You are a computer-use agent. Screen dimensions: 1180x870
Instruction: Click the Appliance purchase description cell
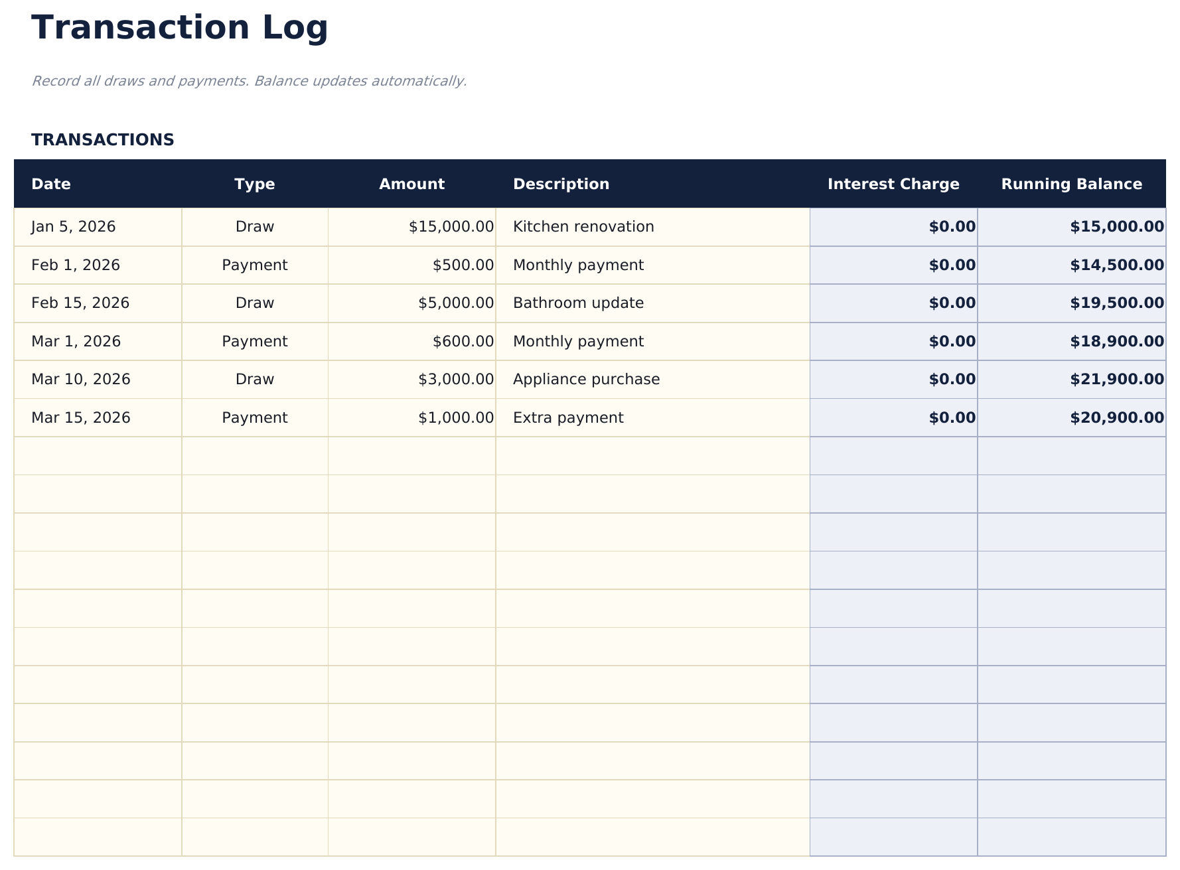(x=586, y=379)
